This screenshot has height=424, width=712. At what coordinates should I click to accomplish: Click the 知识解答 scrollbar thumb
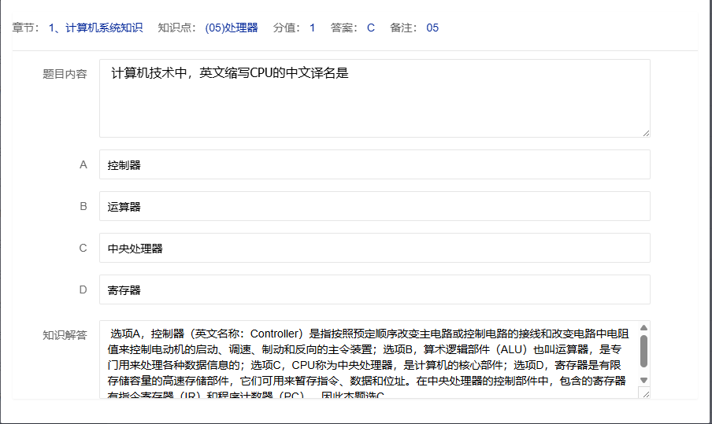pyautogui.click(x=643, y=351)
